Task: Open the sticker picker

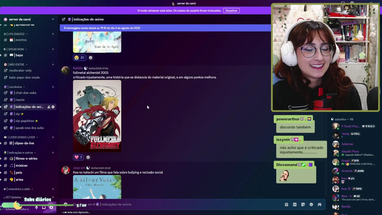Action: 303,205
